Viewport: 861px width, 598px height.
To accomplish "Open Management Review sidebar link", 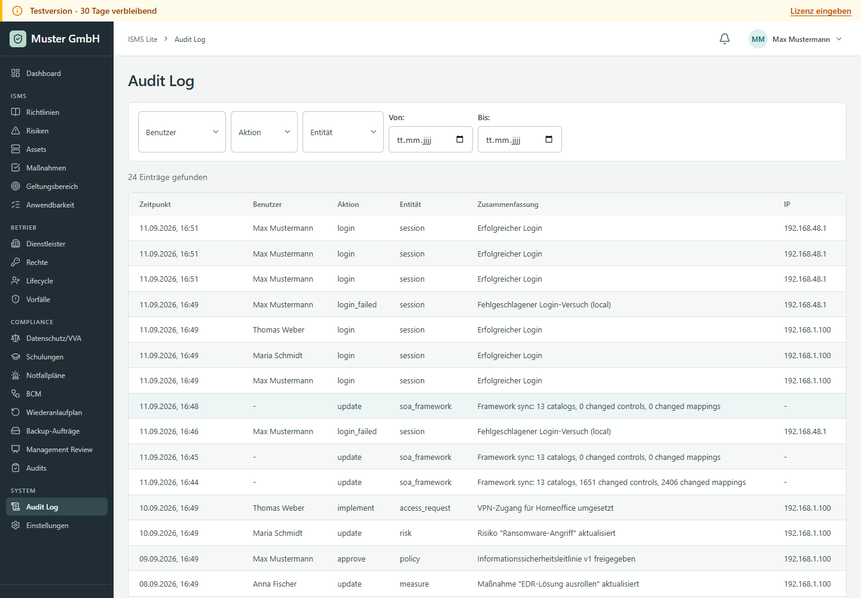I will (57, 449).
